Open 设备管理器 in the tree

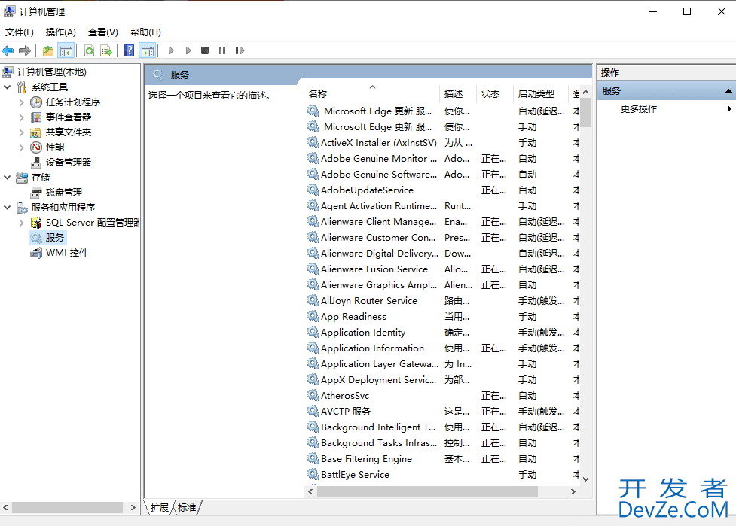tap(69, 163)
